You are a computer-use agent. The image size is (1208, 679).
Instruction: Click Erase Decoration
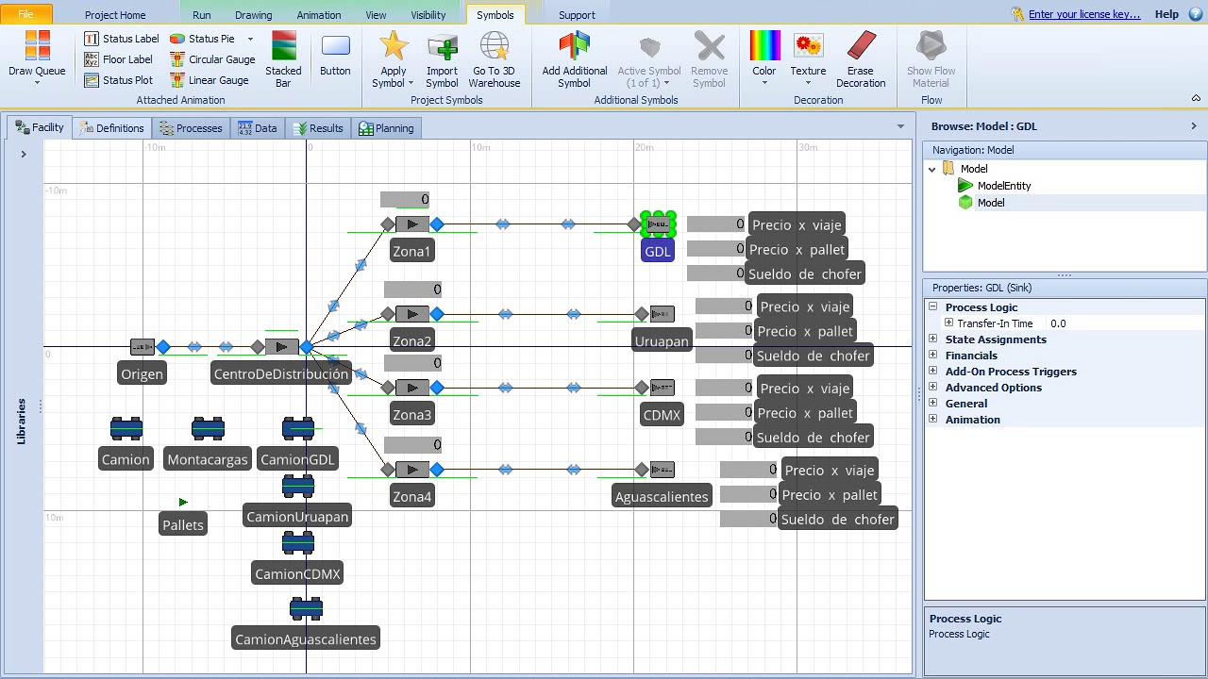tap(861, 58)
